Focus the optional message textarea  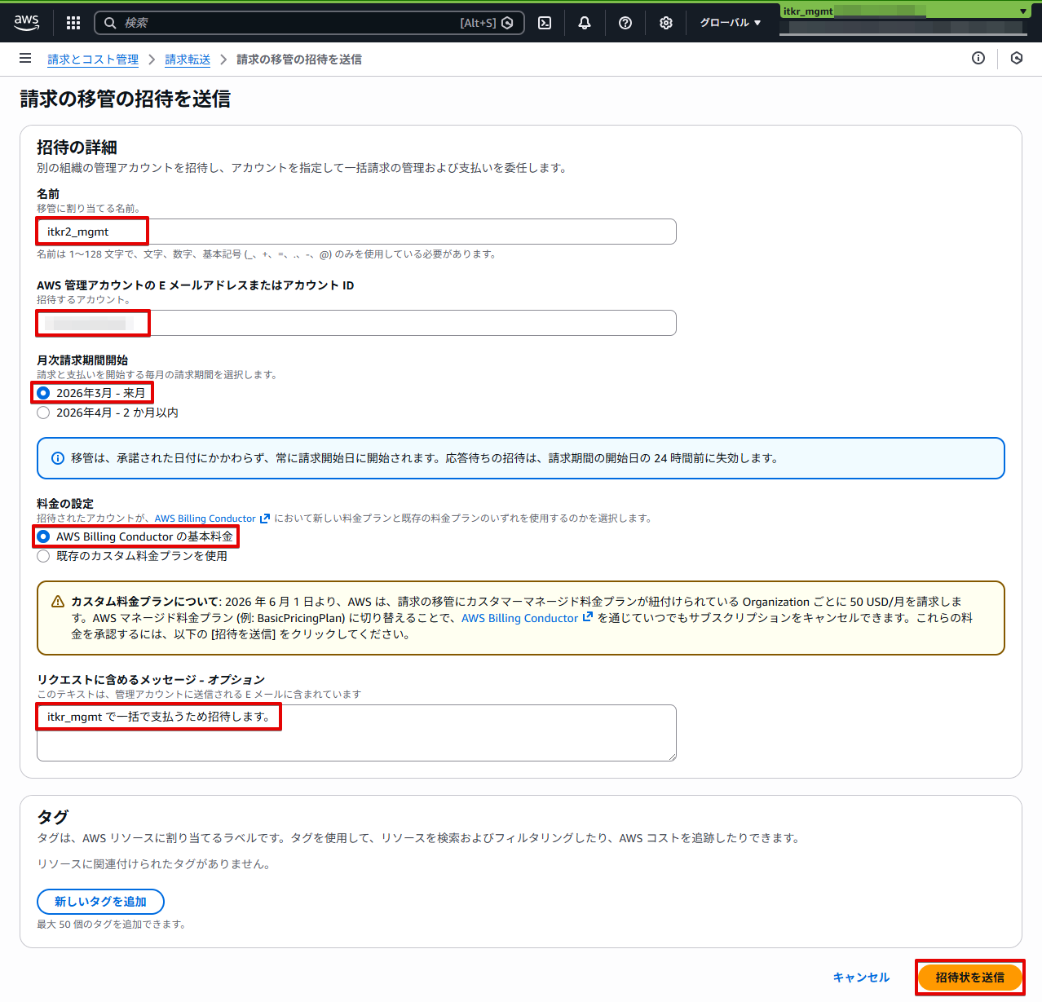point(356,733)
